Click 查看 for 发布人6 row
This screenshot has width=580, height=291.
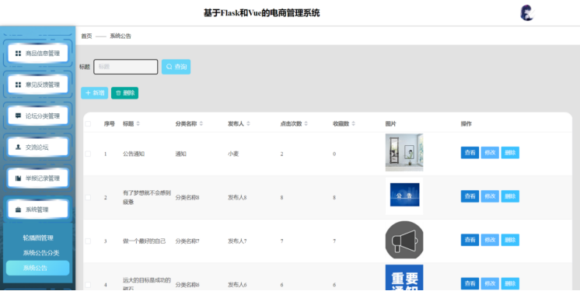tap(470, 283)
